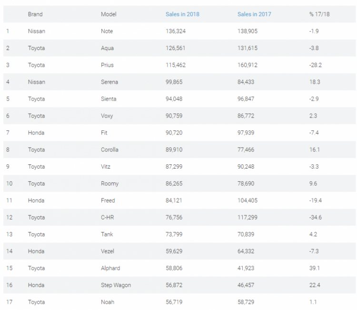Click Freed 2017 sales value 104,405
The height and width of the screenshot is (310, 357).
coord(248,200)
